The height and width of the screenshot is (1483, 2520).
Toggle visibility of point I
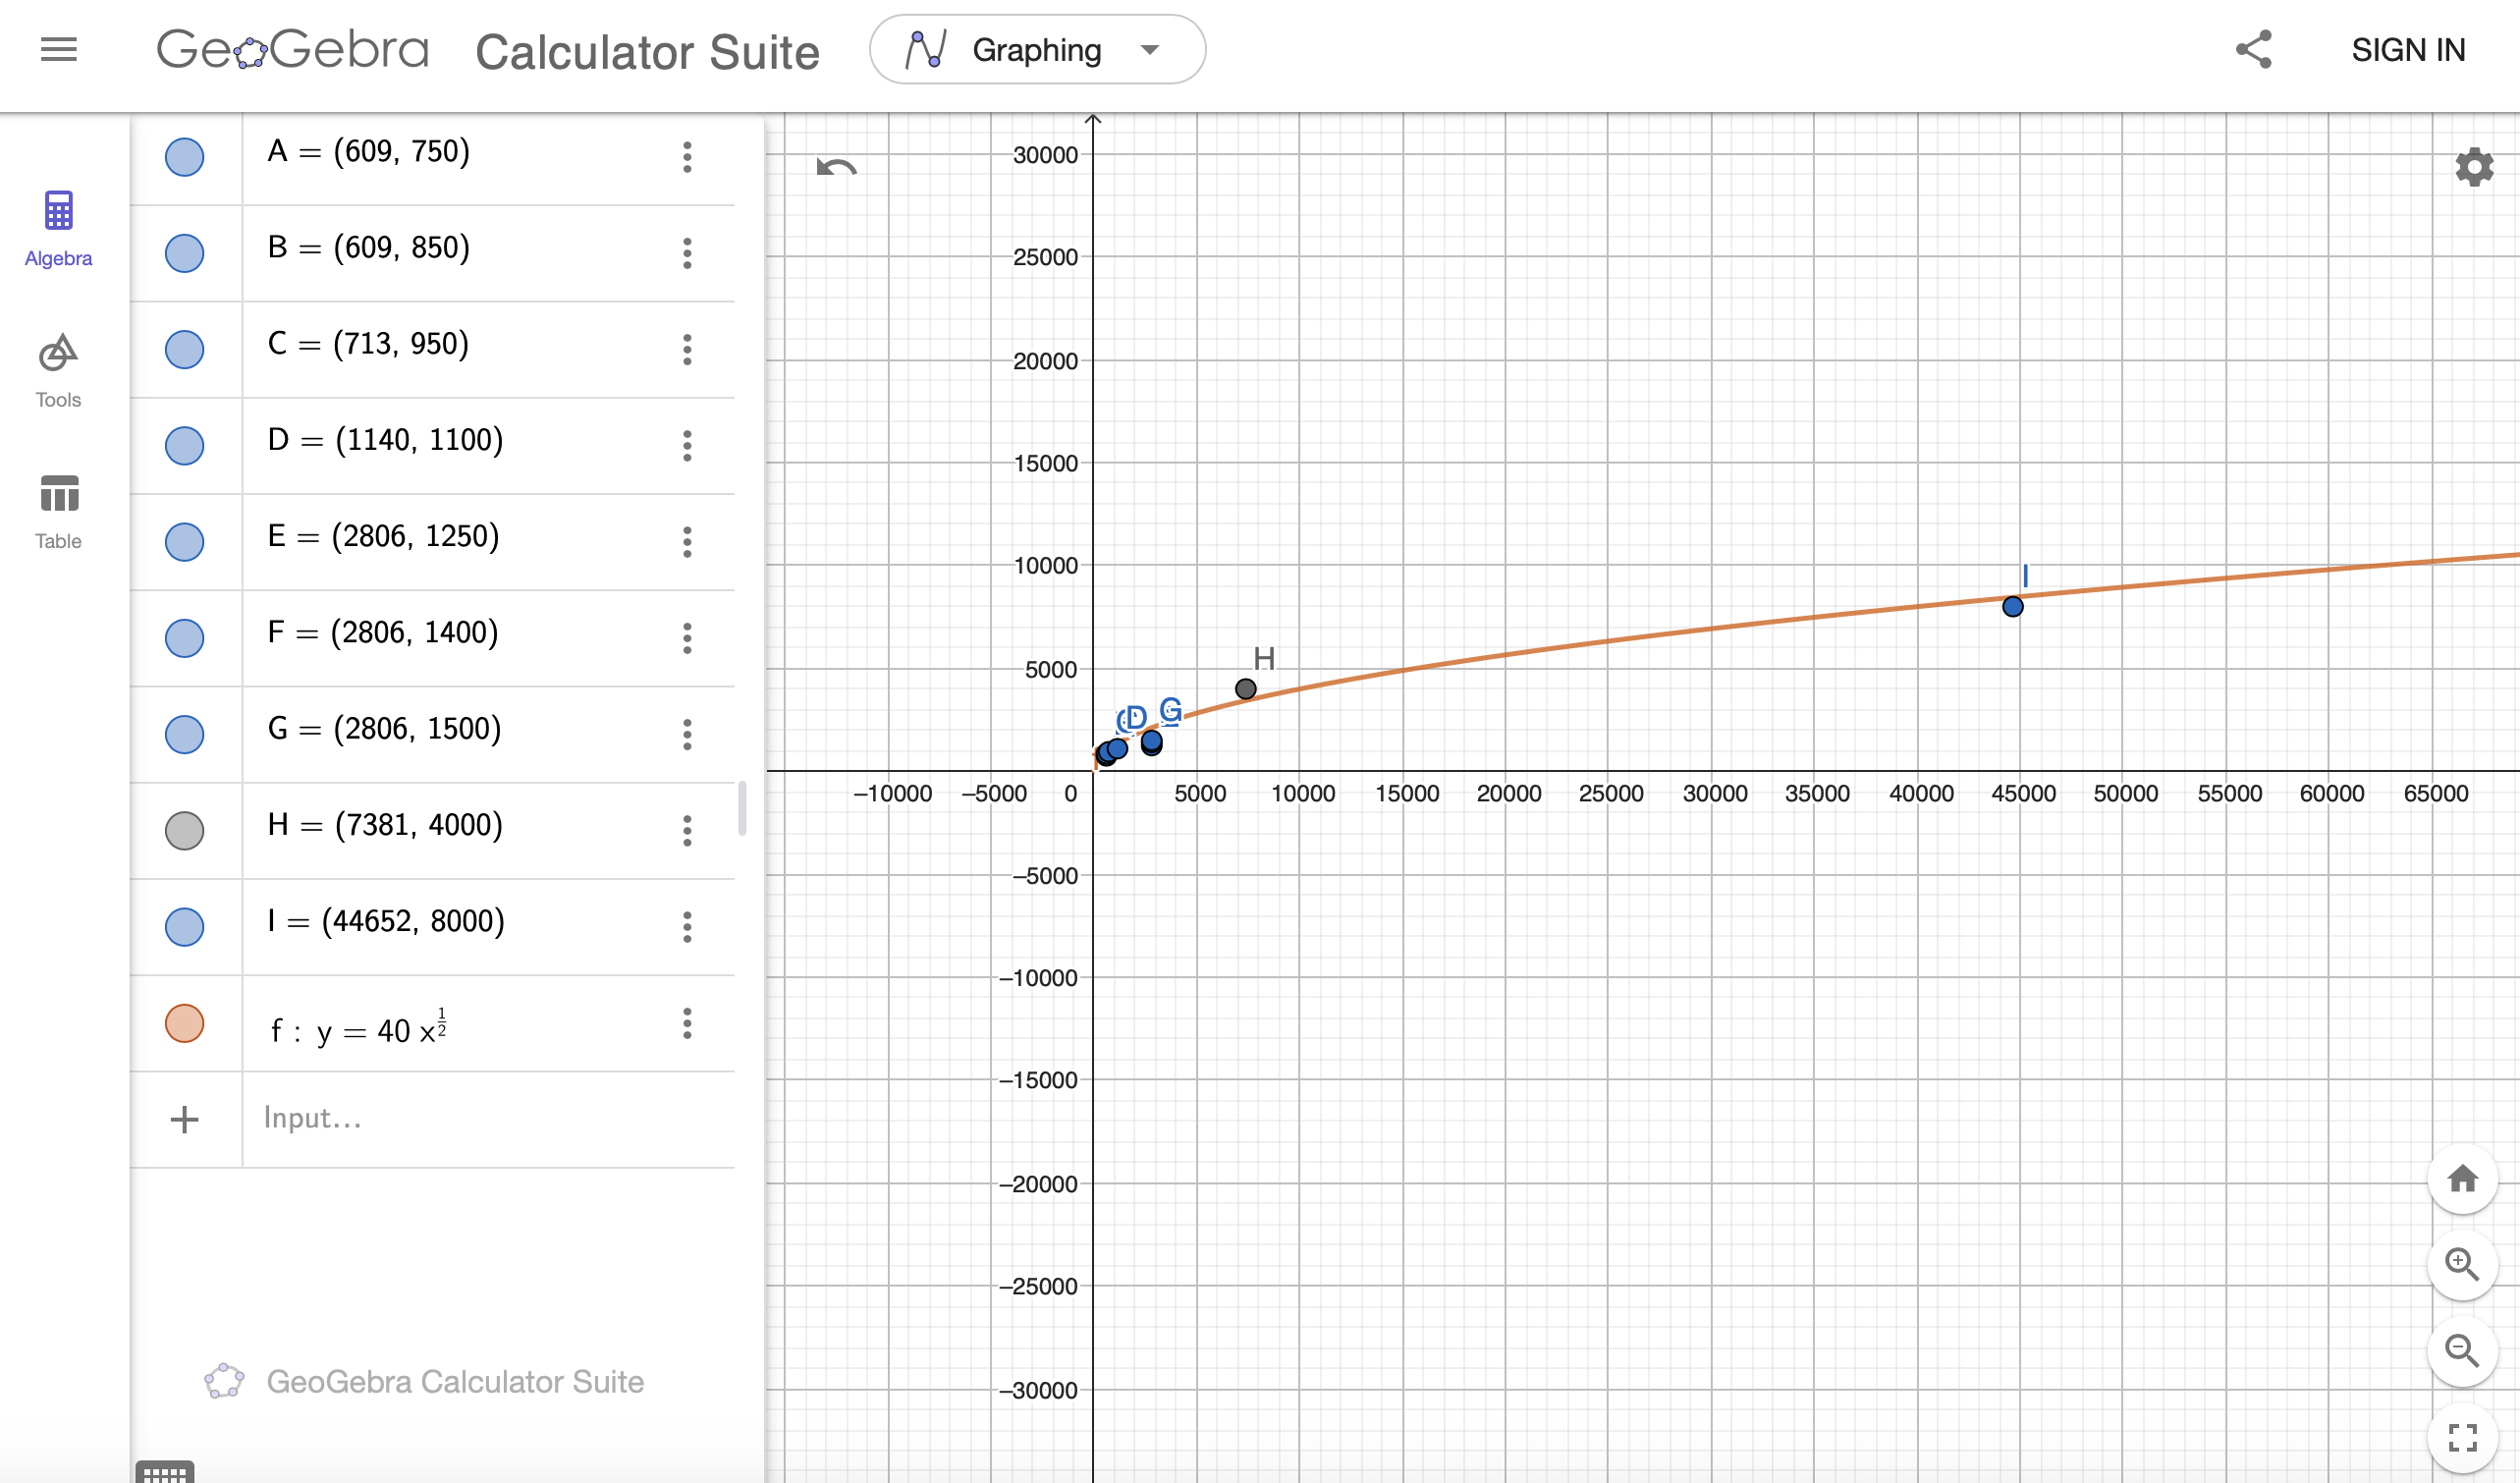coord(184,926)
